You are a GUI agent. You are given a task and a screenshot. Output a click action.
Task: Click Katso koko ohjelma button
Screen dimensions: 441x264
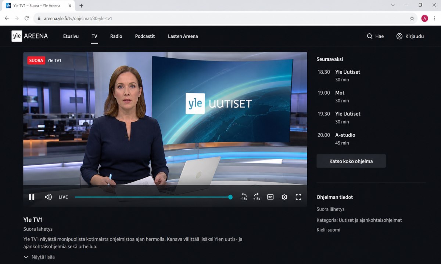(x=351, y=161)
